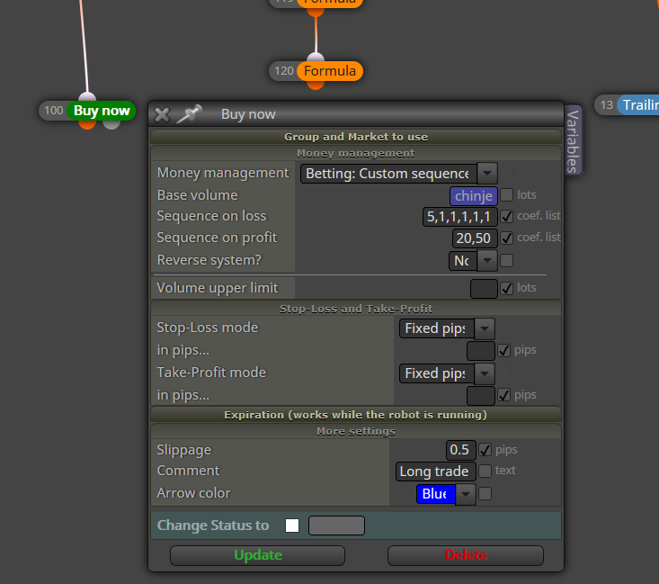Toggle the Base volume lots checkbox
Image resolution: width=659 pixels, height=584 pixels.
(506, 194)
